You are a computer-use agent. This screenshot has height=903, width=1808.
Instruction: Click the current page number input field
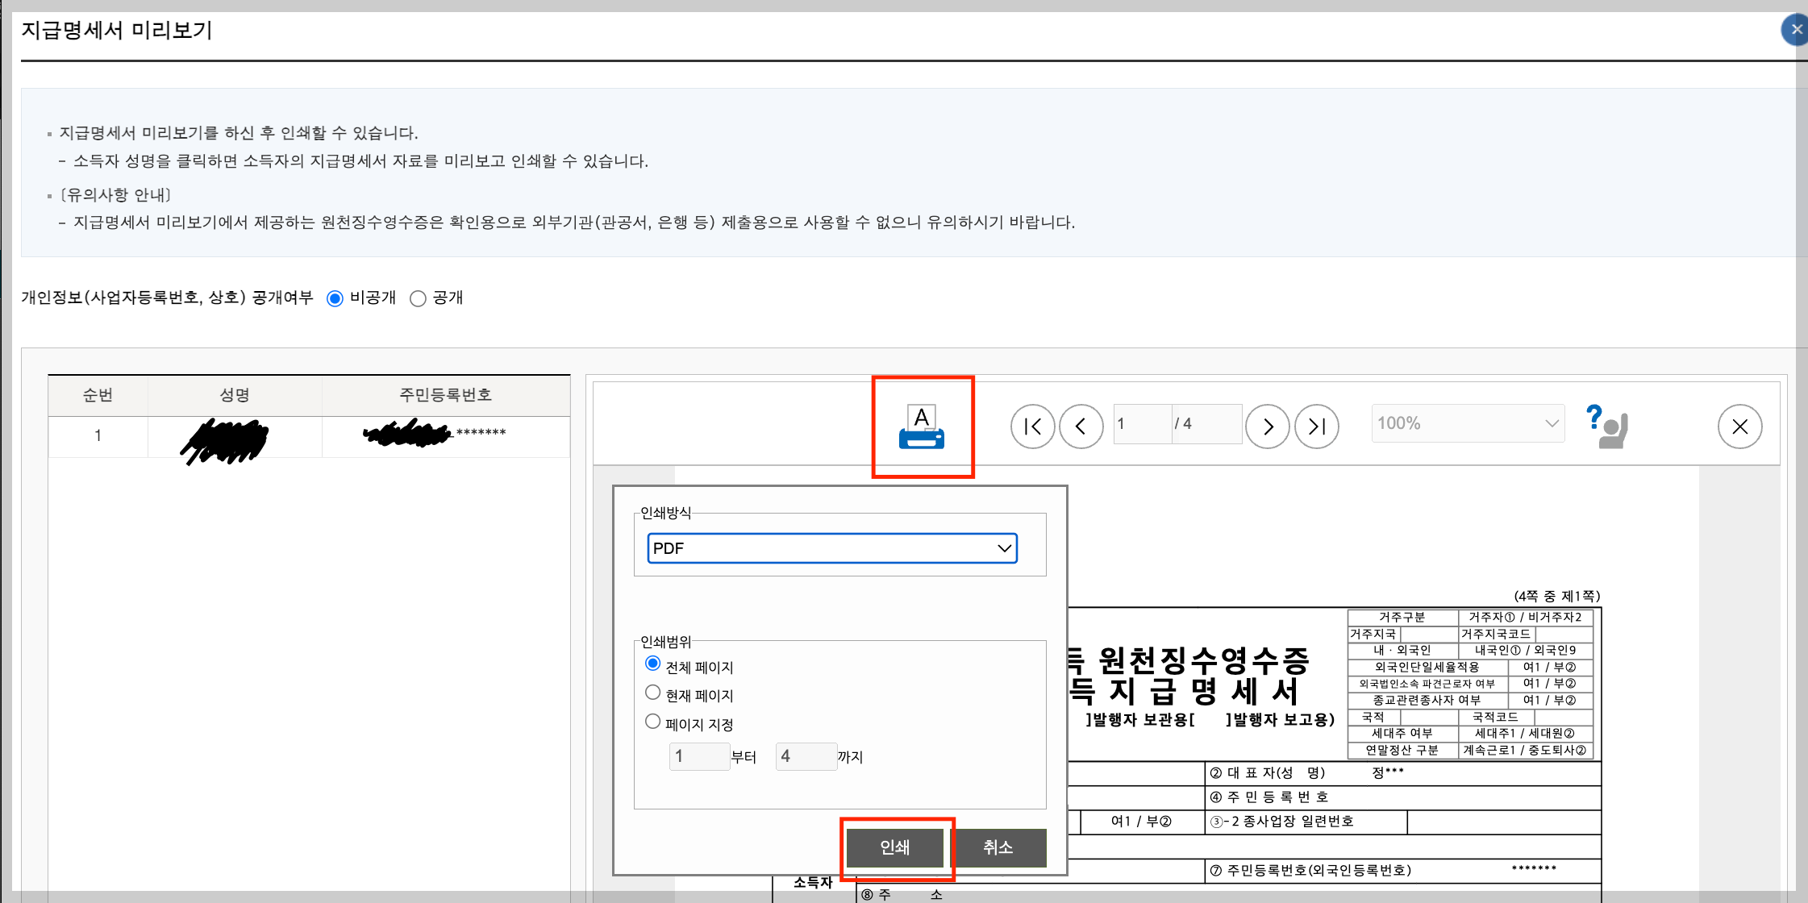click(x=1142, y=423)
